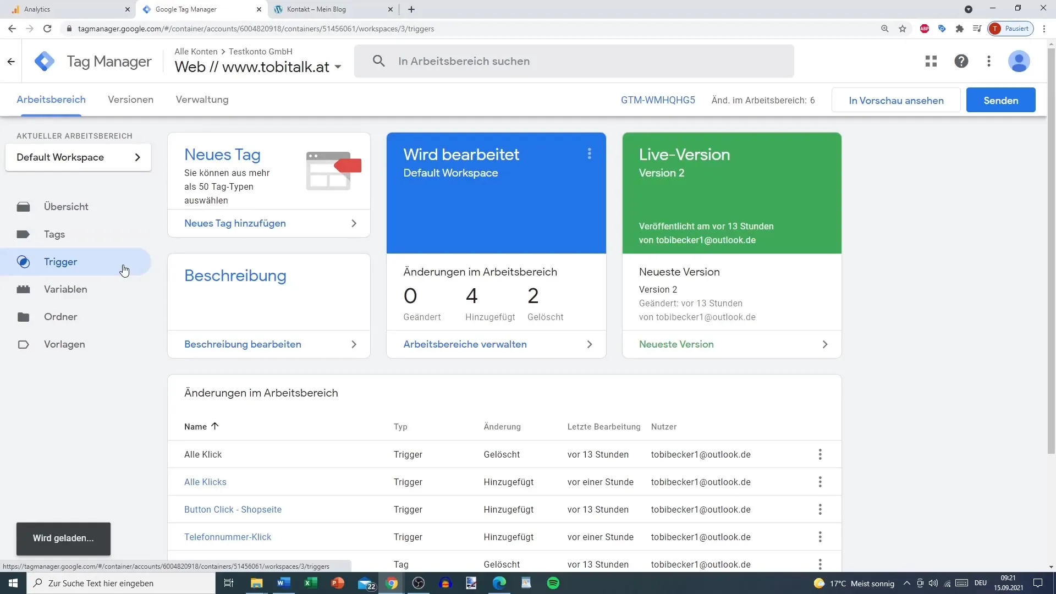Image resolution: width=1056 pixels, height=594 pixels.
Task: Click the back arrow beside Tag Manager logo
Action: click(x=11, y=62)
